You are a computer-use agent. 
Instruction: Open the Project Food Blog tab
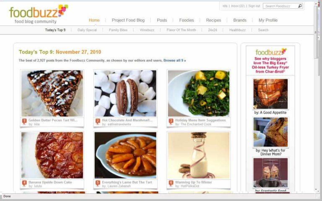(x=128, y=20)
